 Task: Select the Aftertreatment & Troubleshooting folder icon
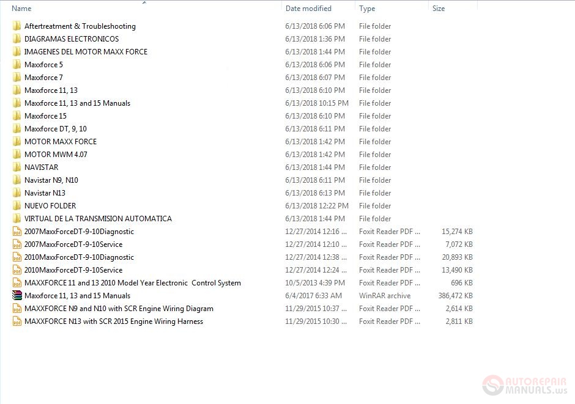click(17, 26)
